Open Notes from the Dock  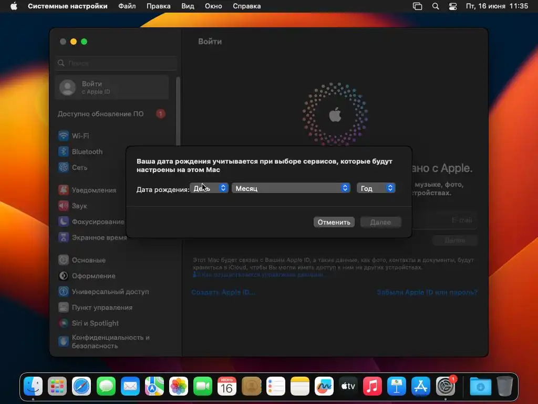tap(300, 386)
